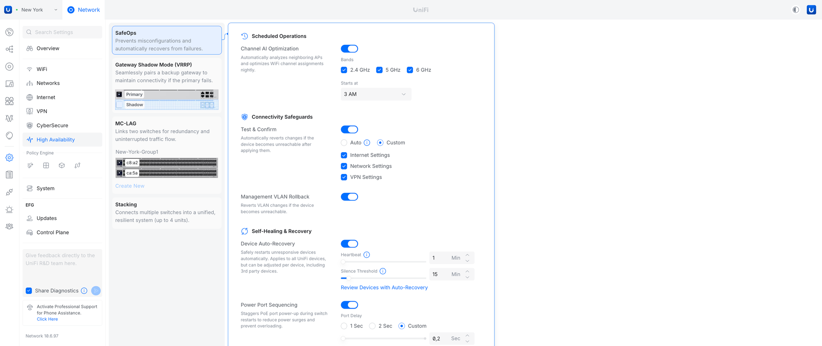Turn off the Test & Confirm toggle
822x346 pixels.
click(x=349, y=130)
